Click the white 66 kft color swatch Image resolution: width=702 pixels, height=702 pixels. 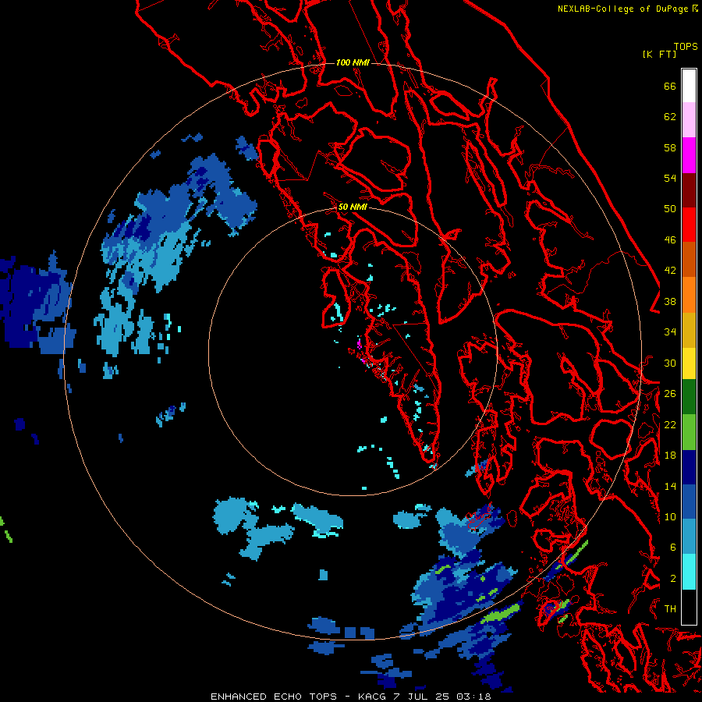[689, 86]
